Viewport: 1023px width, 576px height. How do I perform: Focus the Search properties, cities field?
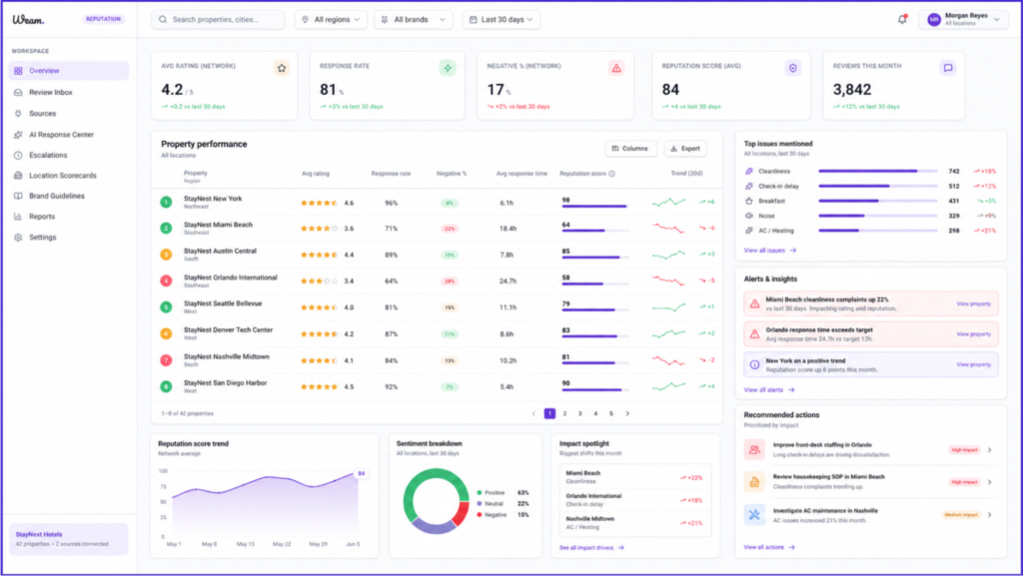pyautogui.click(x=218, y=20)
